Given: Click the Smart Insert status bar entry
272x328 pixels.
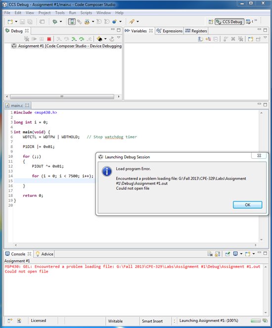Looking at the screenshot, I should coord(152,321).
